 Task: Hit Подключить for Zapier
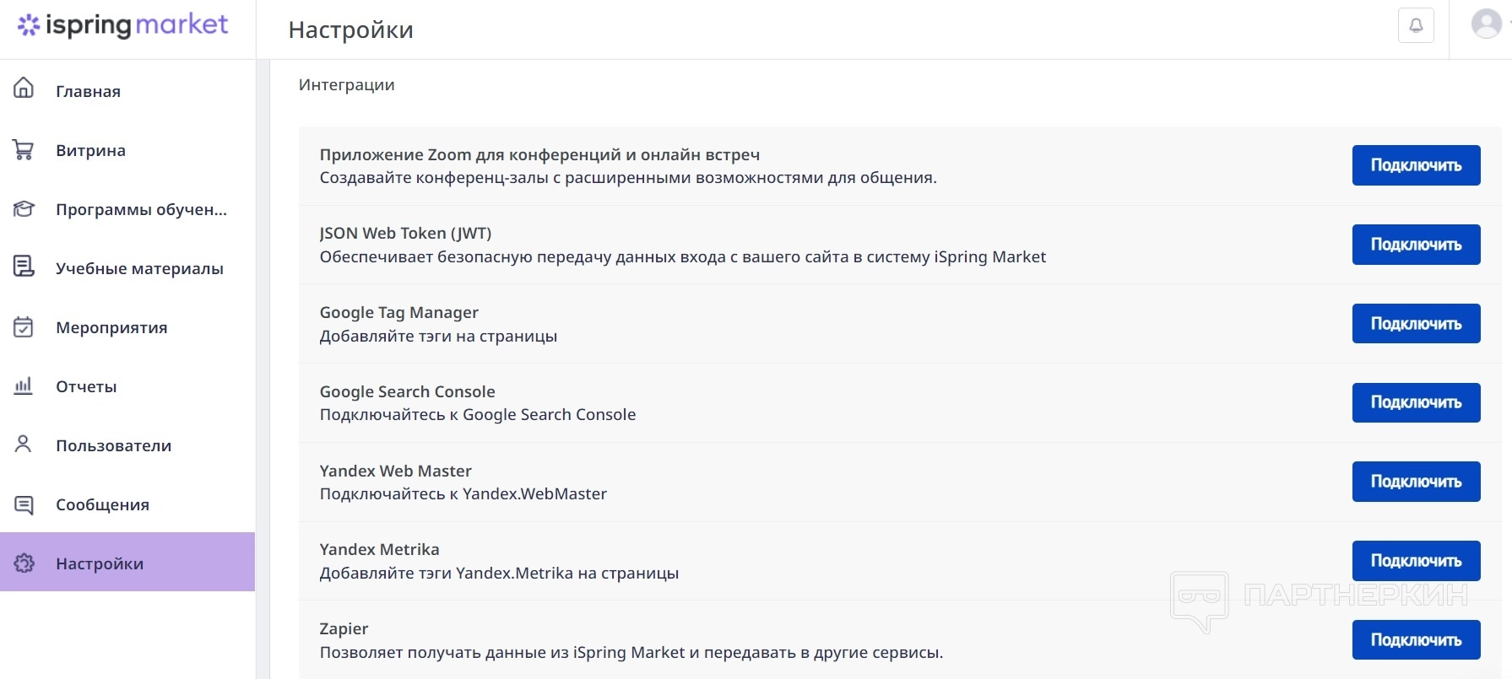1416,640
